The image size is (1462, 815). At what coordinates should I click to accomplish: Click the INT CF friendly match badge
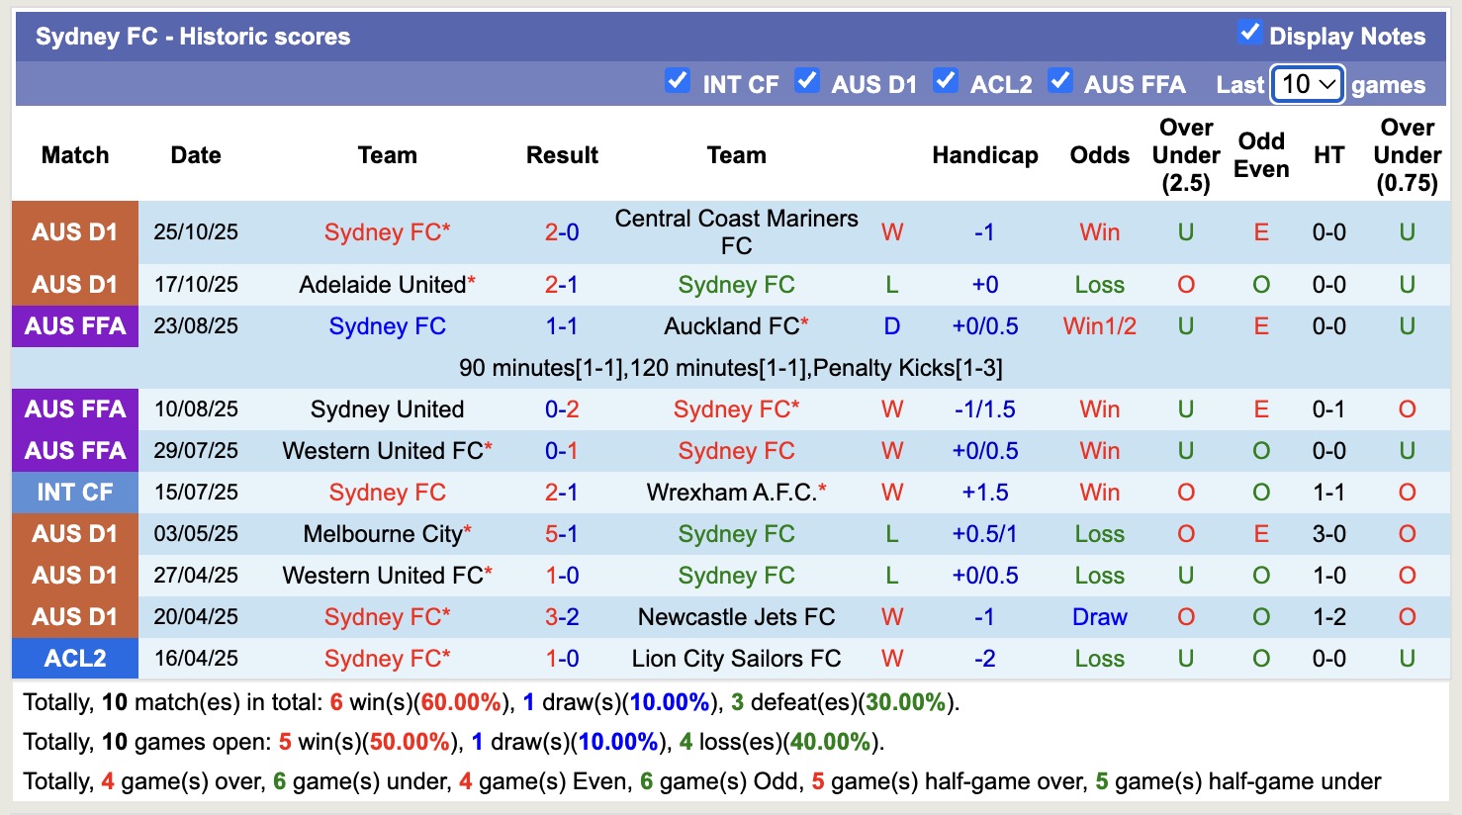click(74, 492)
